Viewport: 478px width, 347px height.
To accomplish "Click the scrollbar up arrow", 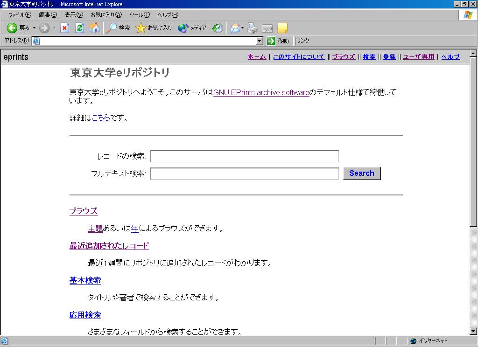I will pos(473,53).
